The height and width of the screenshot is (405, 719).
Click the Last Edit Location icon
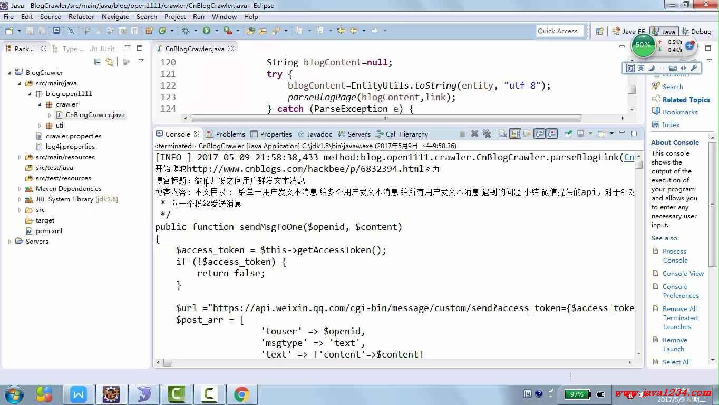pyautogui.click(x=341, y=31)
